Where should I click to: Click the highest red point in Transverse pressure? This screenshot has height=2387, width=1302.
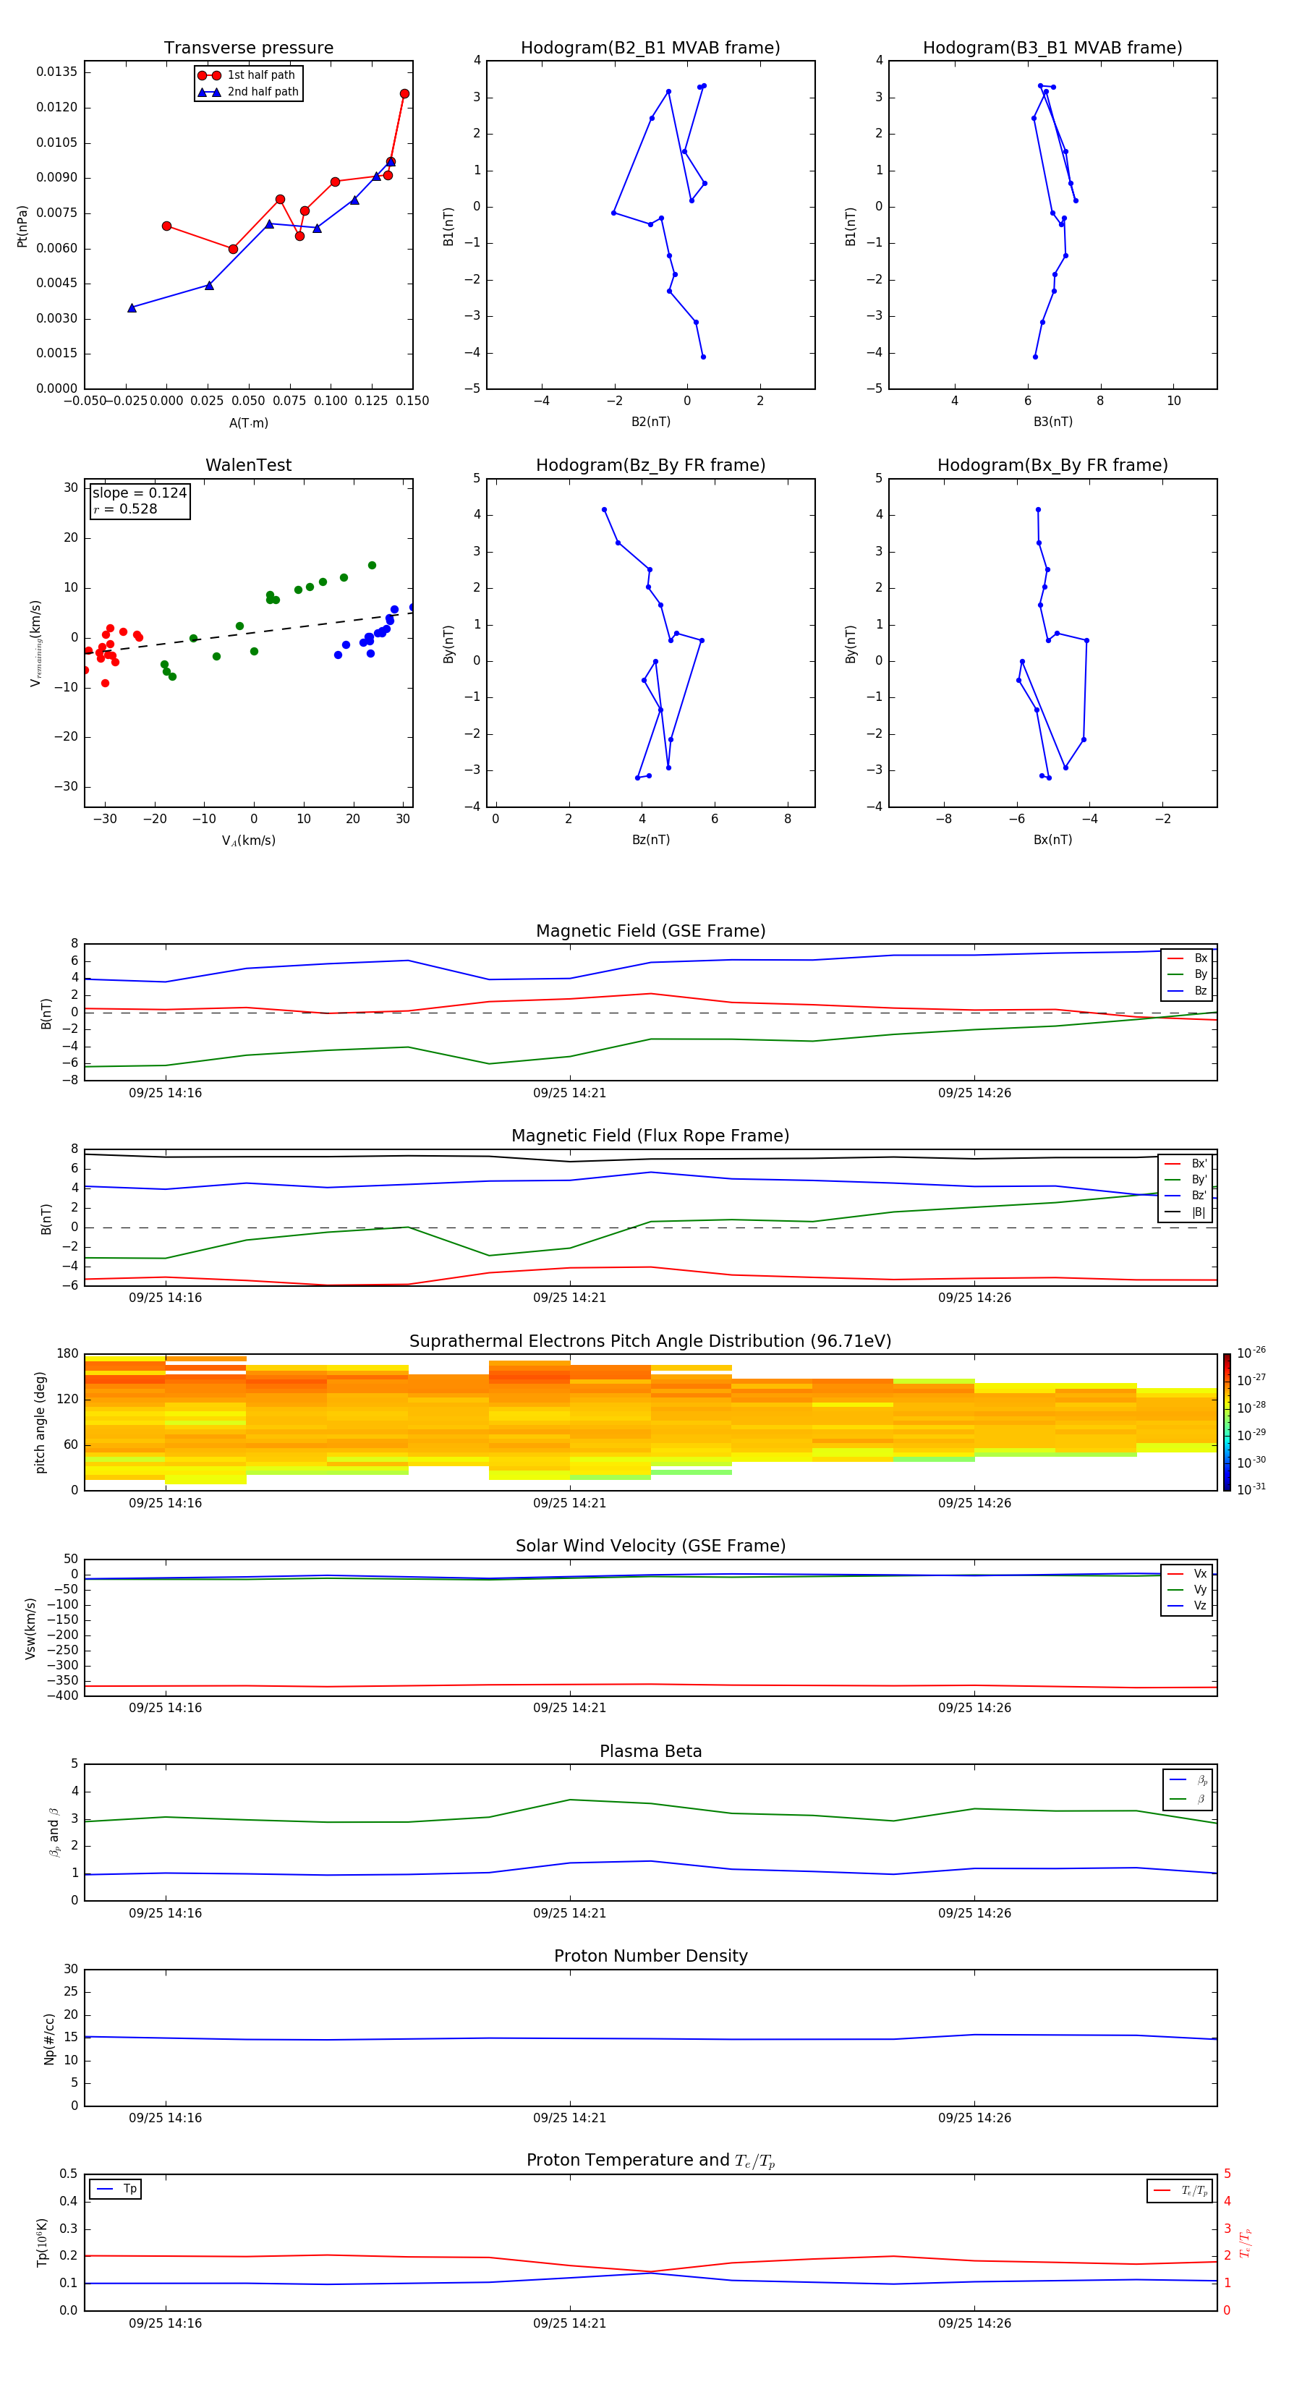pyautogui.click(x=404, y=93)
